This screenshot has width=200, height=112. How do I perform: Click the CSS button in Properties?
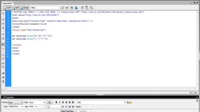(x=49, y=102)
